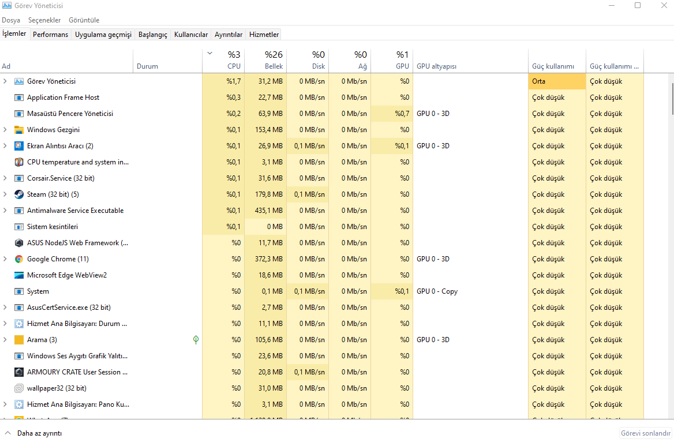Expand the Google Chrome (11) group
Screen dimensions: 674x446
pyautogui.click(x=5, y=259)
